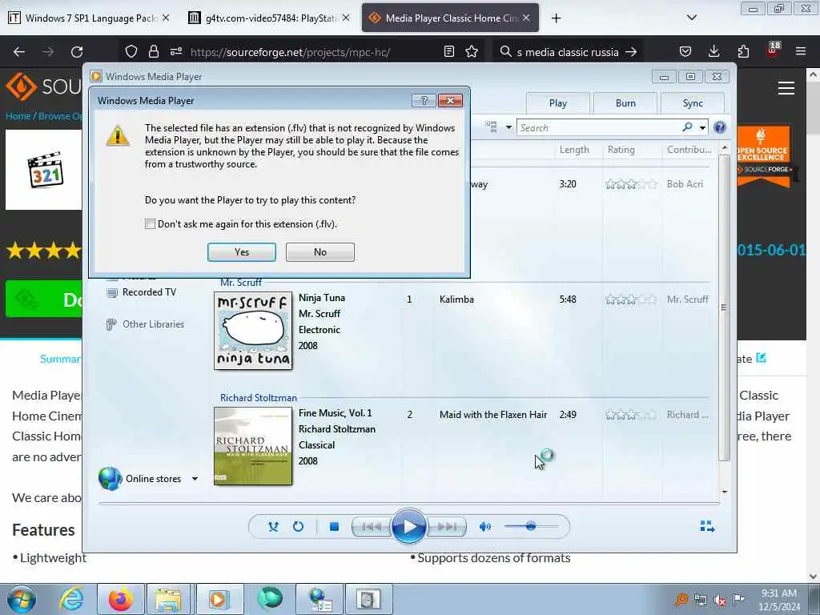Open the list all tabs chevron in Firefox
Image resolution: width=820 pixels, height=615 pixels.
[x=691, y=18]
